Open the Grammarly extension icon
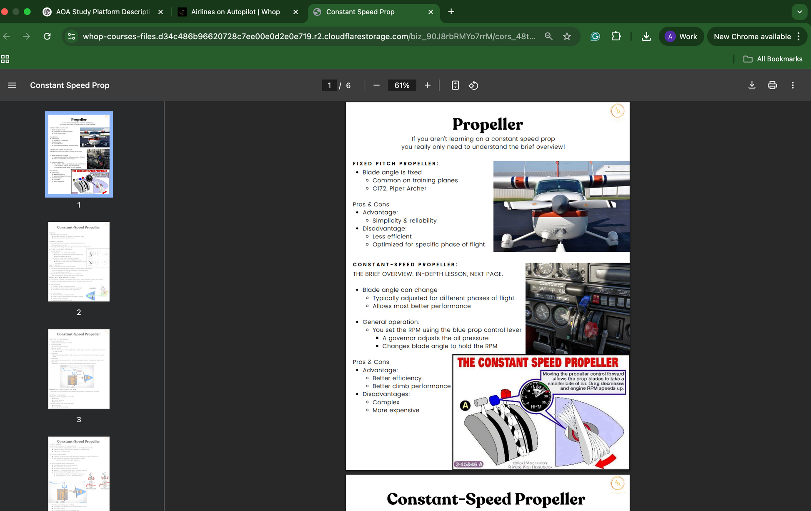The height and width of the screenshot is (511, 811). coord(595,36)
